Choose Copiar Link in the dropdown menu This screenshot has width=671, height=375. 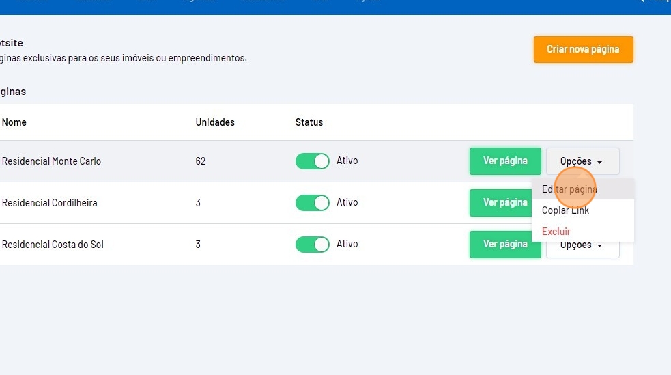[565, 210]
